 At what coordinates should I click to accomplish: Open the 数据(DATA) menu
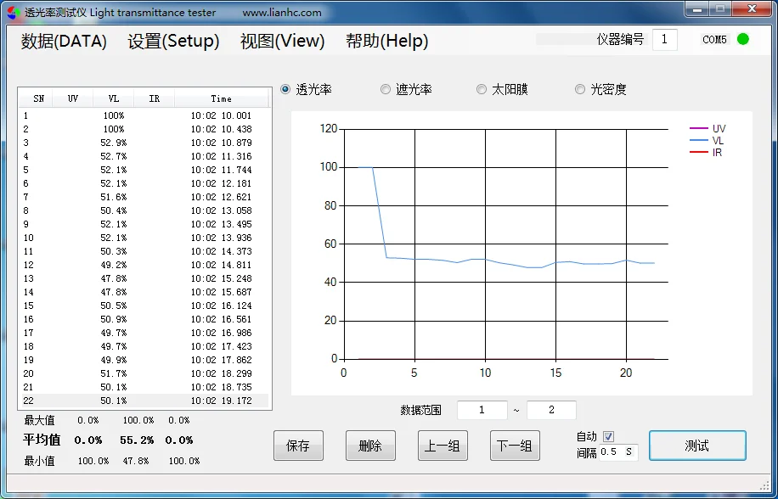coord(64,41)
